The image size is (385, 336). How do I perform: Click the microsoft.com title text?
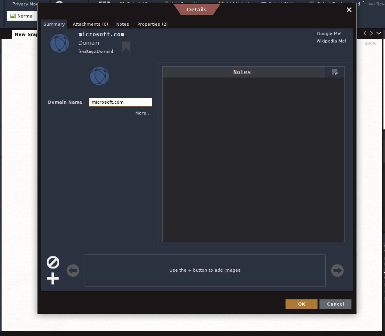click(101, 34)
